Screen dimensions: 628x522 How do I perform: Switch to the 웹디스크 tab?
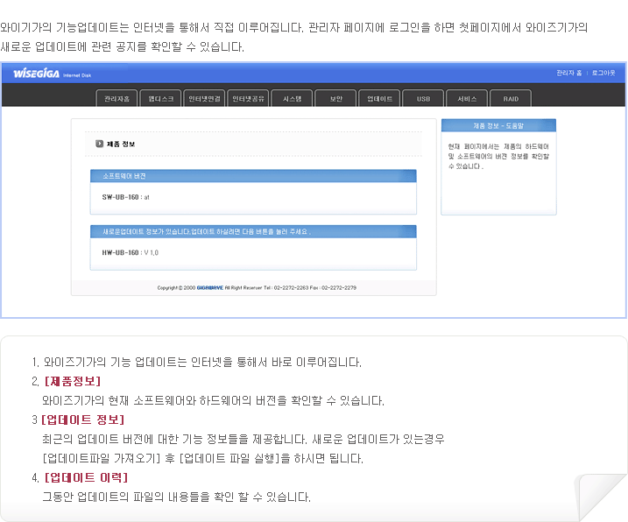[x=160, y=99]
